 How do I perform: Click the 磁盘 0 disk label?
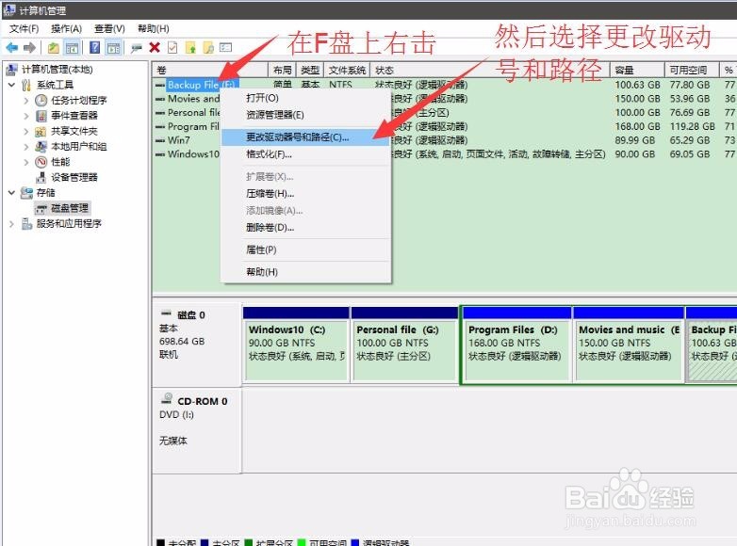tap(190, 315)
